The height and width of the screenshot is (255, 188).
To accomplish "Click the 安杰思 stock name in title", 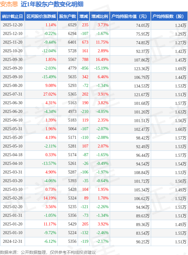I will click(9, 4).
